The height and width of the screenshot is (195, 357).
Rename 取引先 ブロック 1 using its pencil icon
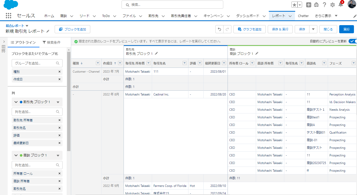click(156, 54)
